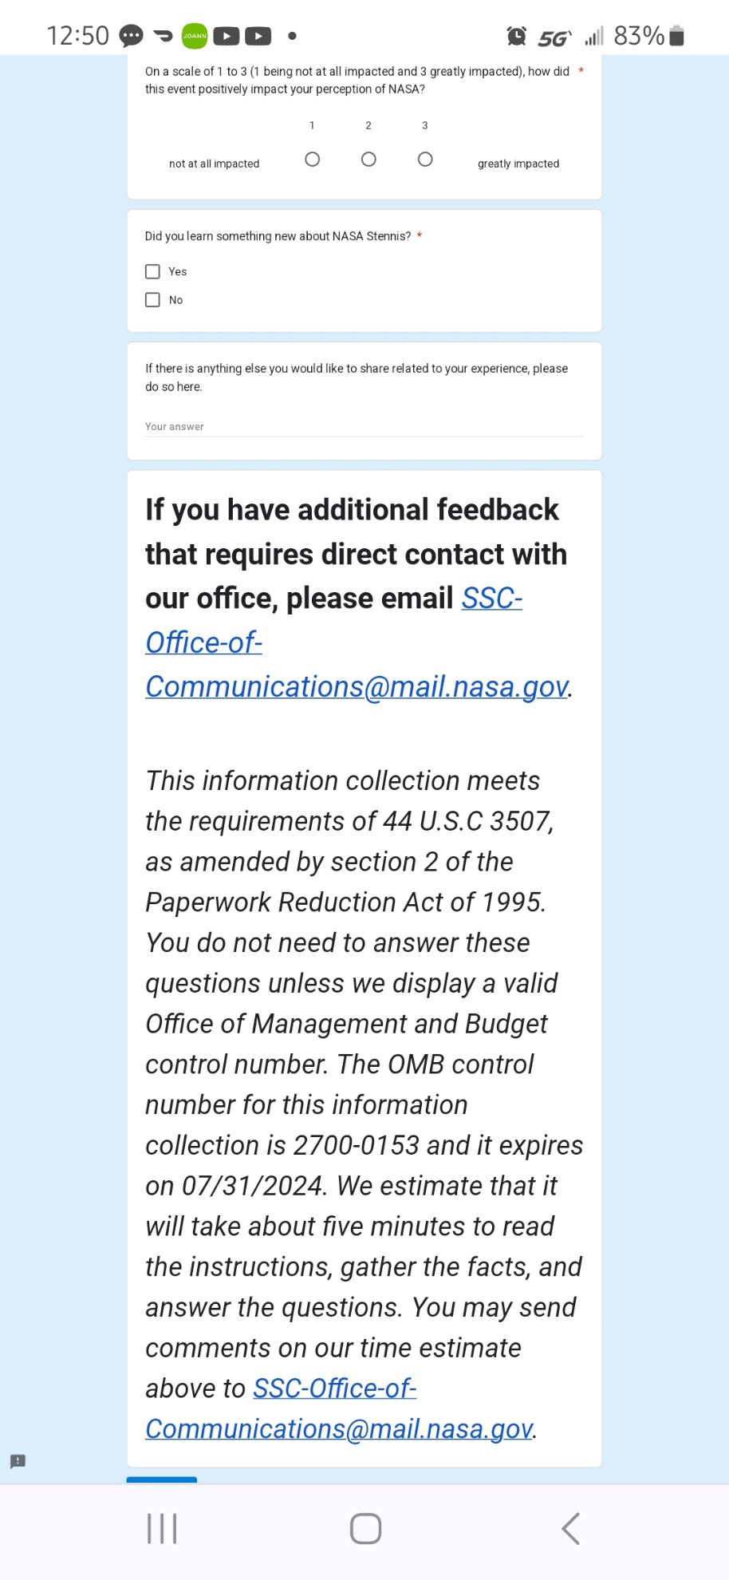Tap the battery icon in status bar
The height and width of the screenshot is (1580, 729).
click(676, 36)
